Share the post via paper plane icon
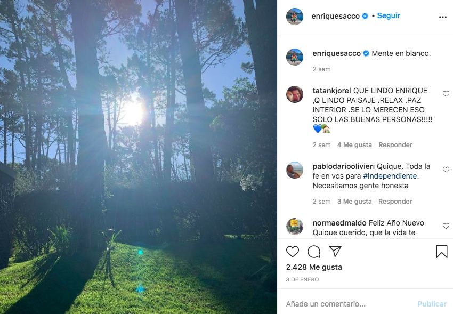This screenshot has width=453, height=314. point(335,252)
